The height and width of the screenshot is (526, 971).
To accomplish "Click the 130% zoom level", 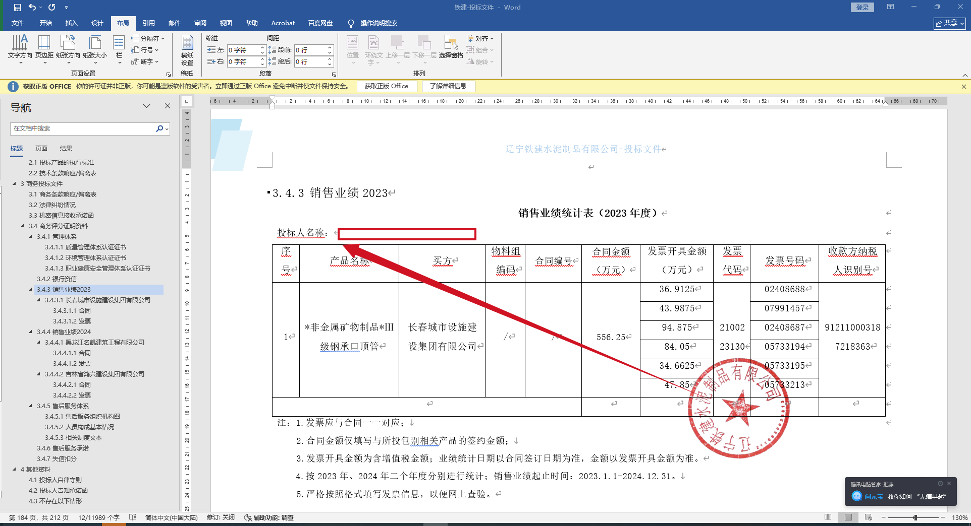I will (x=959, y=517).
